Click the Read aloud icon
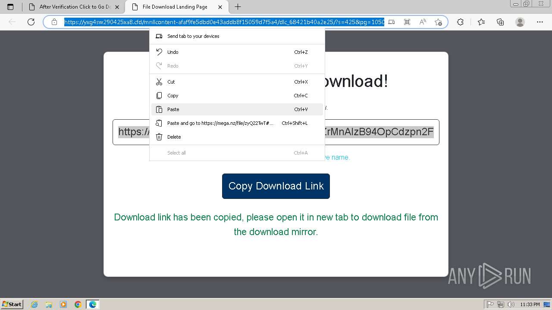552x310 pixels. coord(423,22)
